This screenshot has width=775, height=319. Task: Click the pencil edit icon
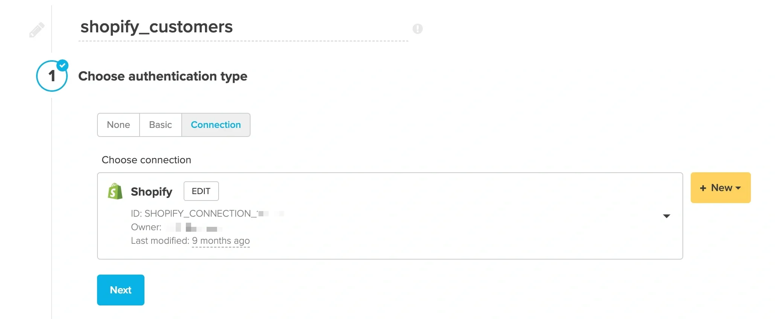(x=36, y=29)
